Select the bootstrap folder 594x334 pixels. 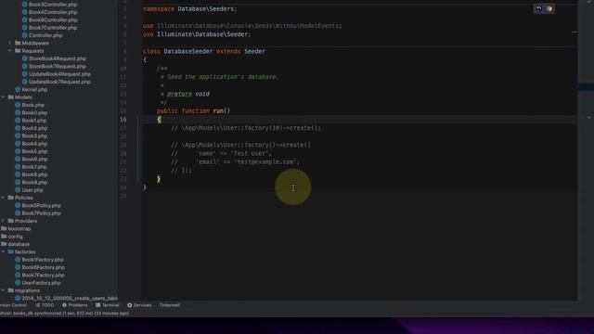click(16, 229)
